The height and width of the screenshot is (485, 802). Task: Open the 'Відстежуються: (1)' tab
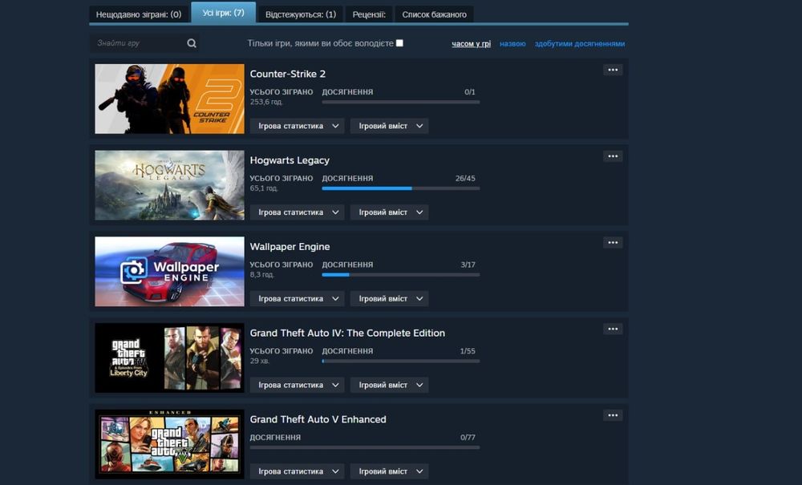301,14
